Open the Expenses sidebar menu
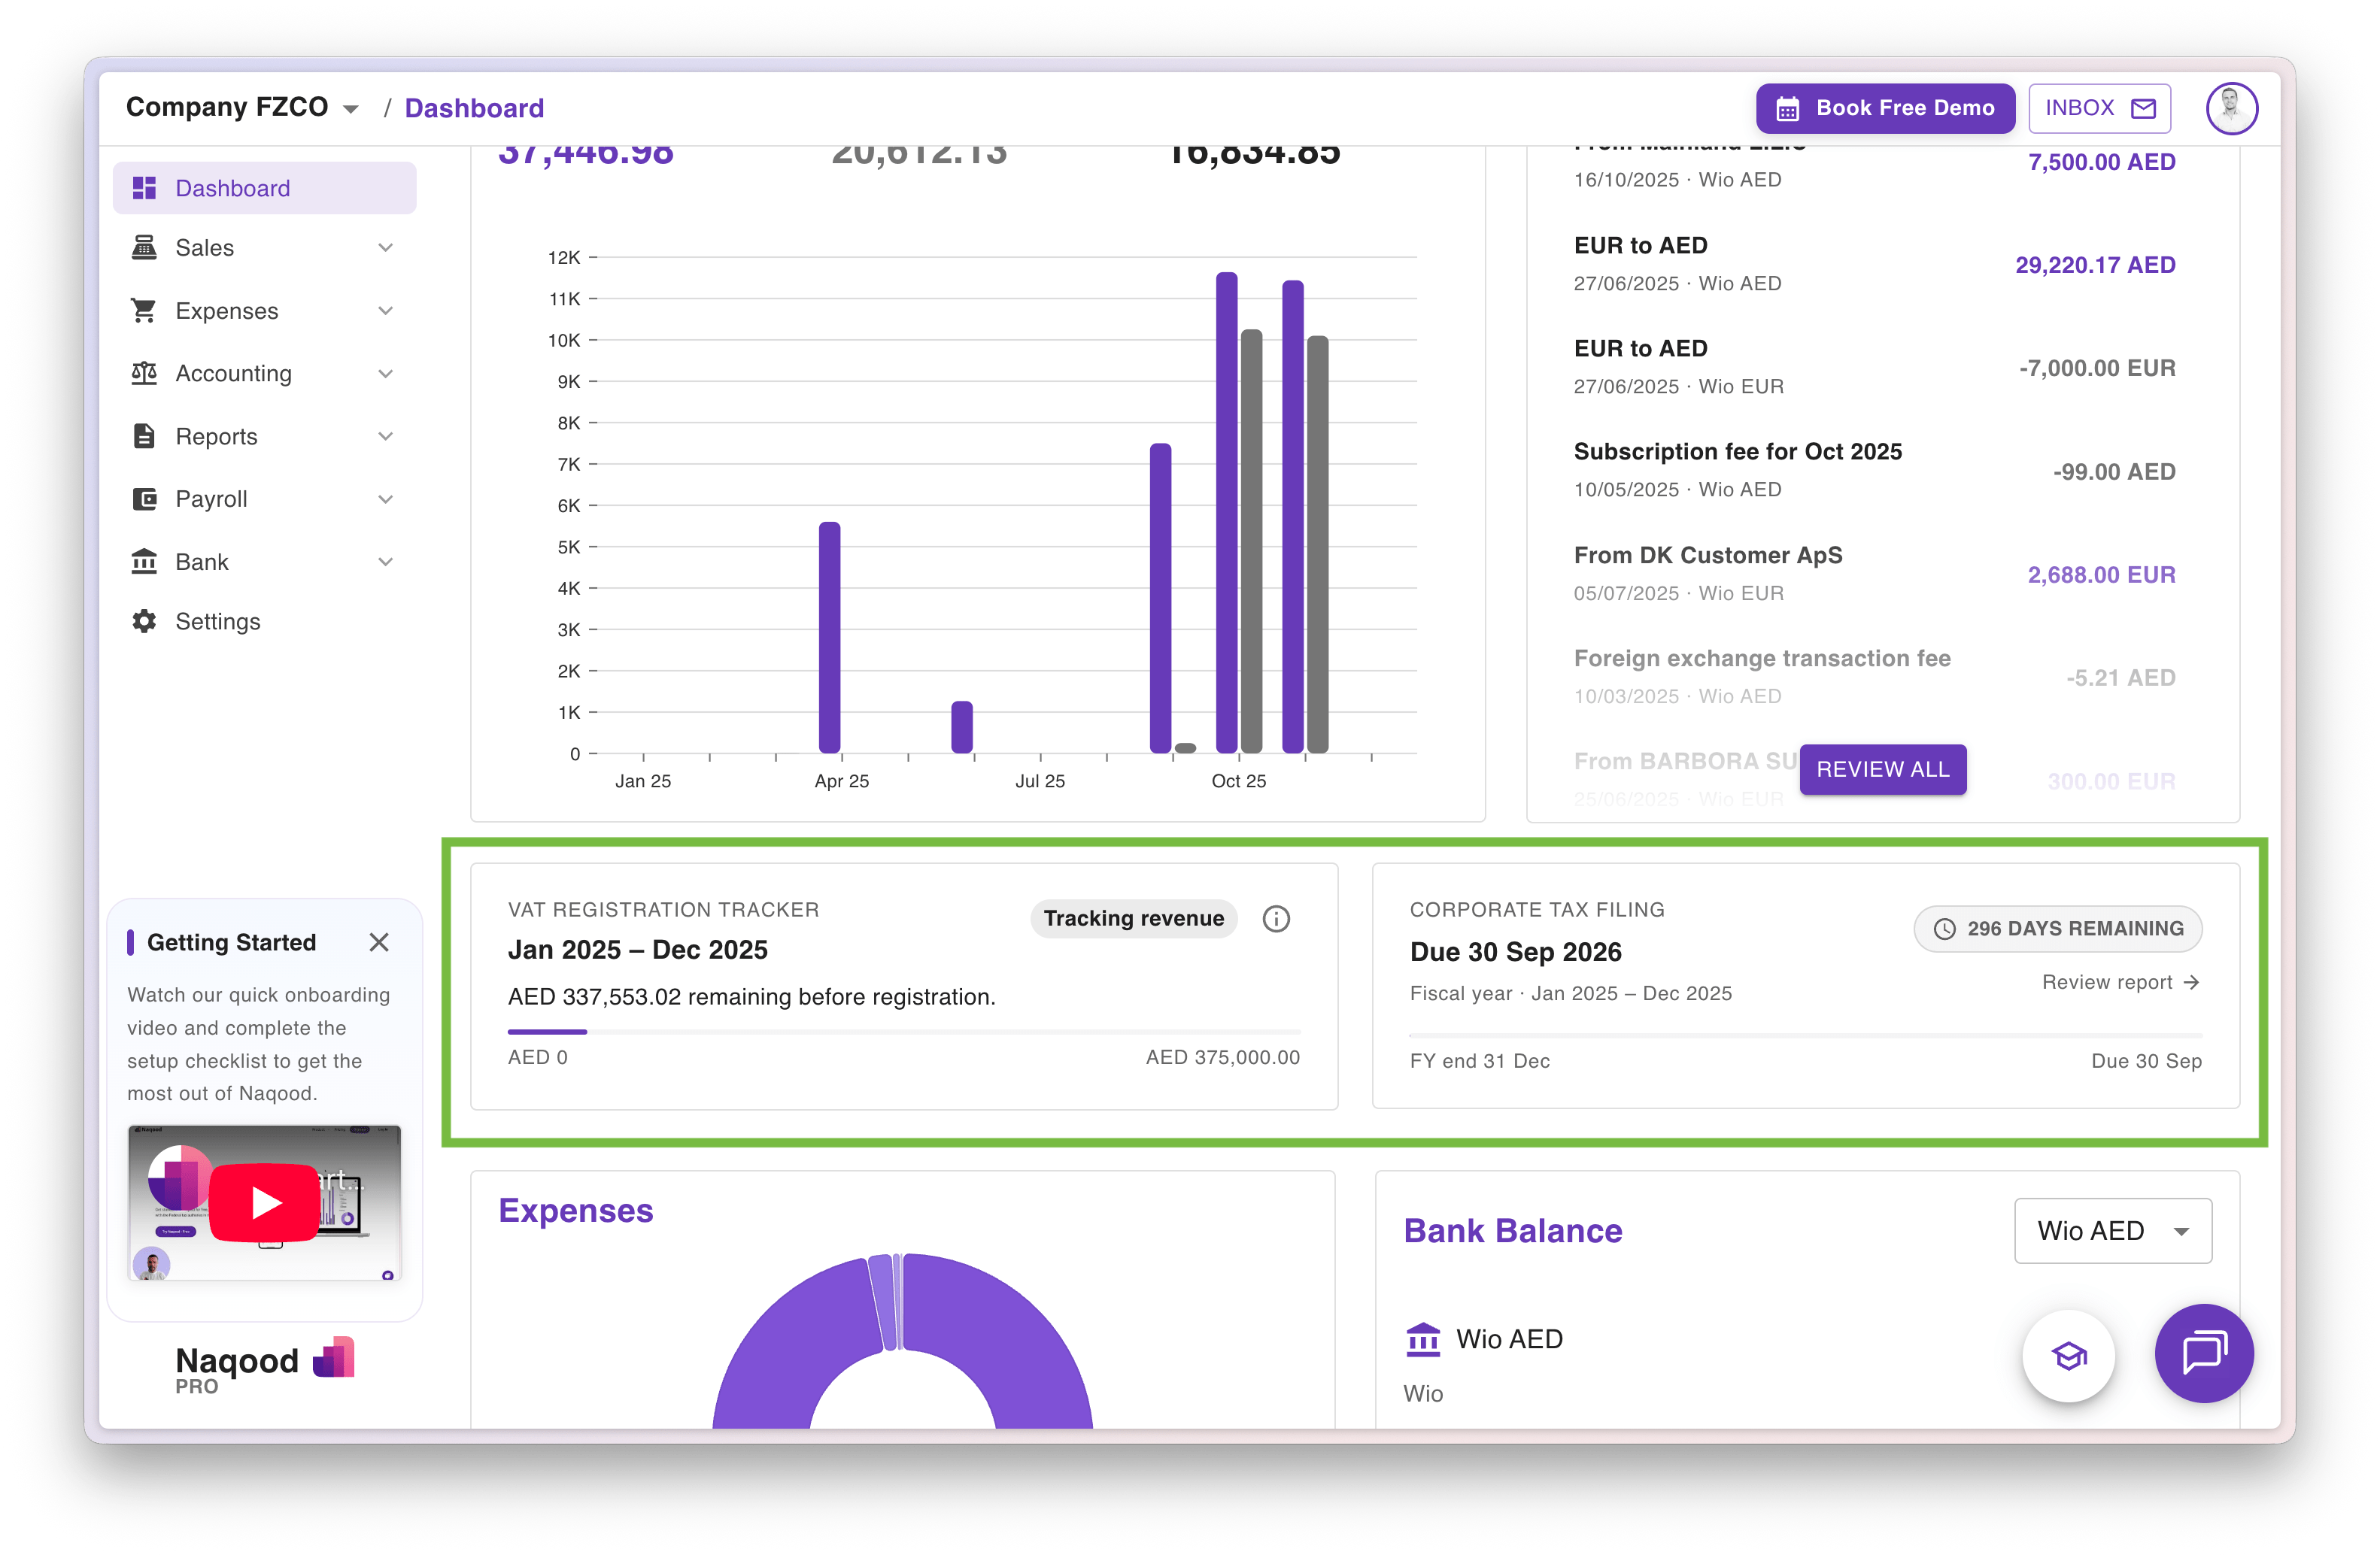The width and height of the screenshot is (2380, 1555). (226, 311)
